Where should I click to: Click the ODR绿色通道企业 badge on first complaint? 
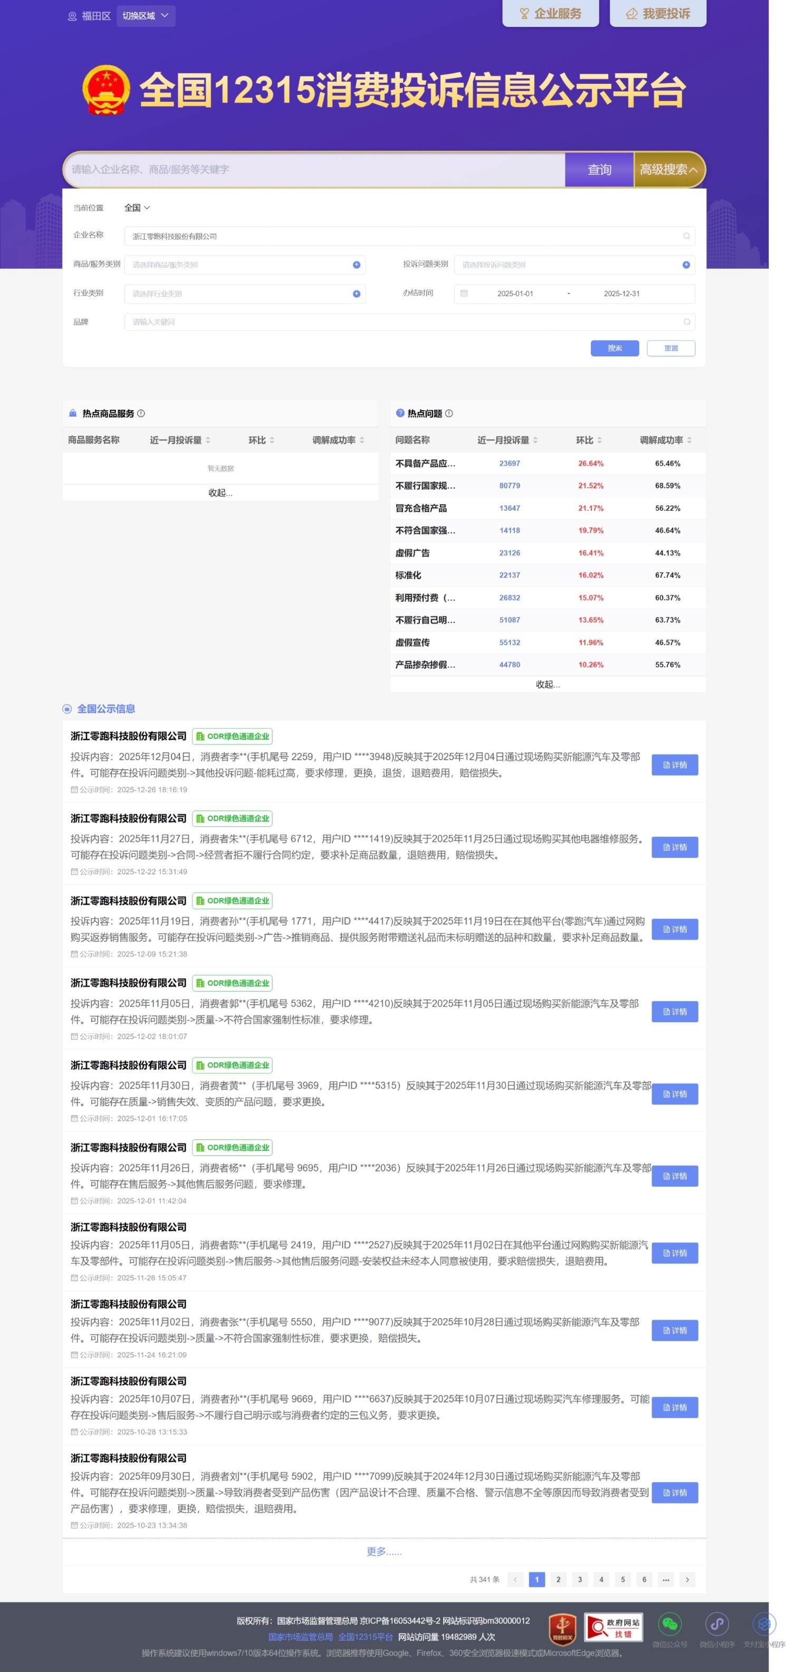click(232, 736)
